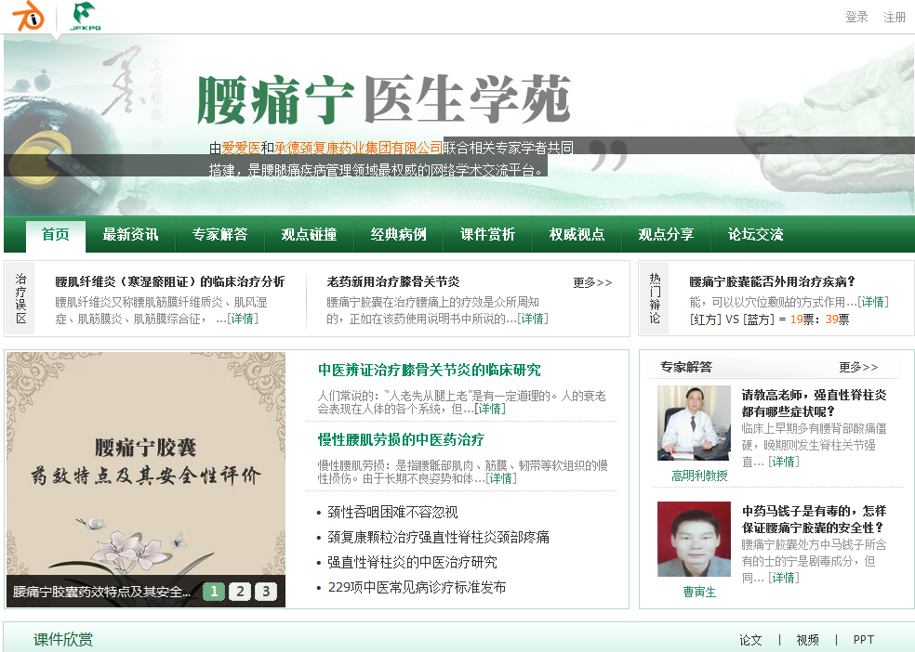Click 更多>> in the 治疗误区 panel
Viewport: 915px width, 652px height.
pos(592,282)
